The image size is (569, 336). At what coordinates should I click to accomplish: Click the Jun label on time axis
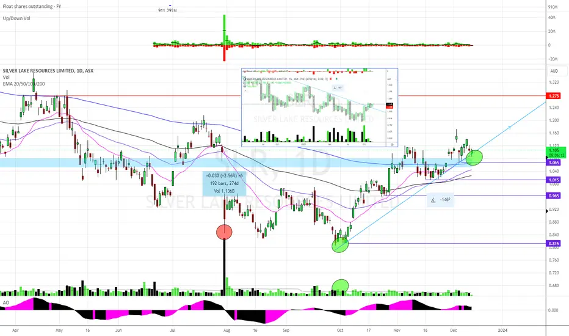tap(118, 331)
